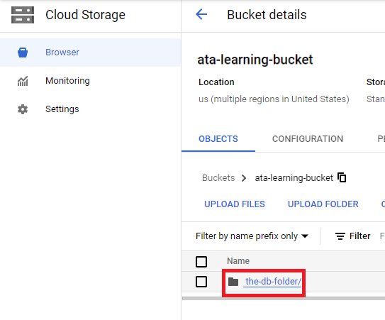385x320 pixels.
Task: Click the Settings gear icon
Action: pyautogui.click(x=23, y=109)
